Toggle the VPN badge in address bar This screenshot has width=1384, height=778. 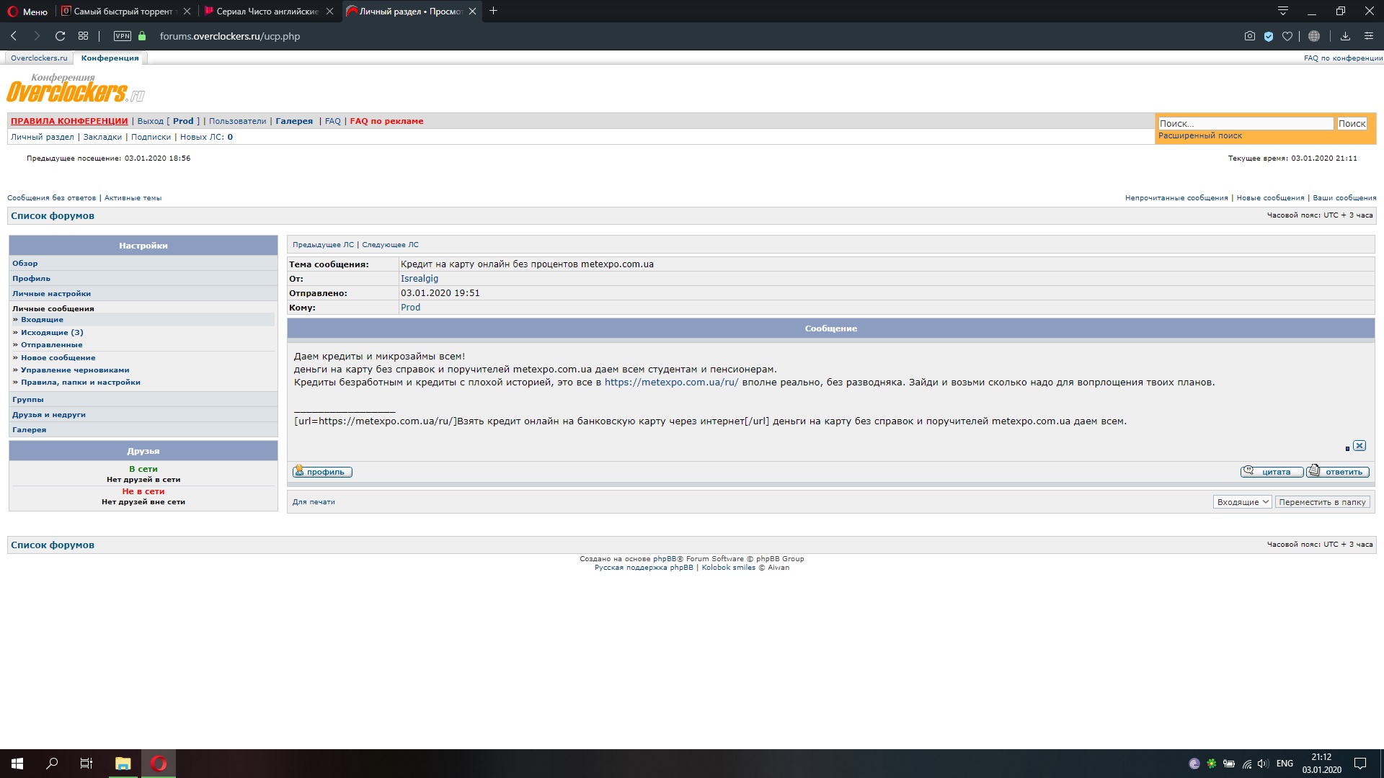click(123, 36)
